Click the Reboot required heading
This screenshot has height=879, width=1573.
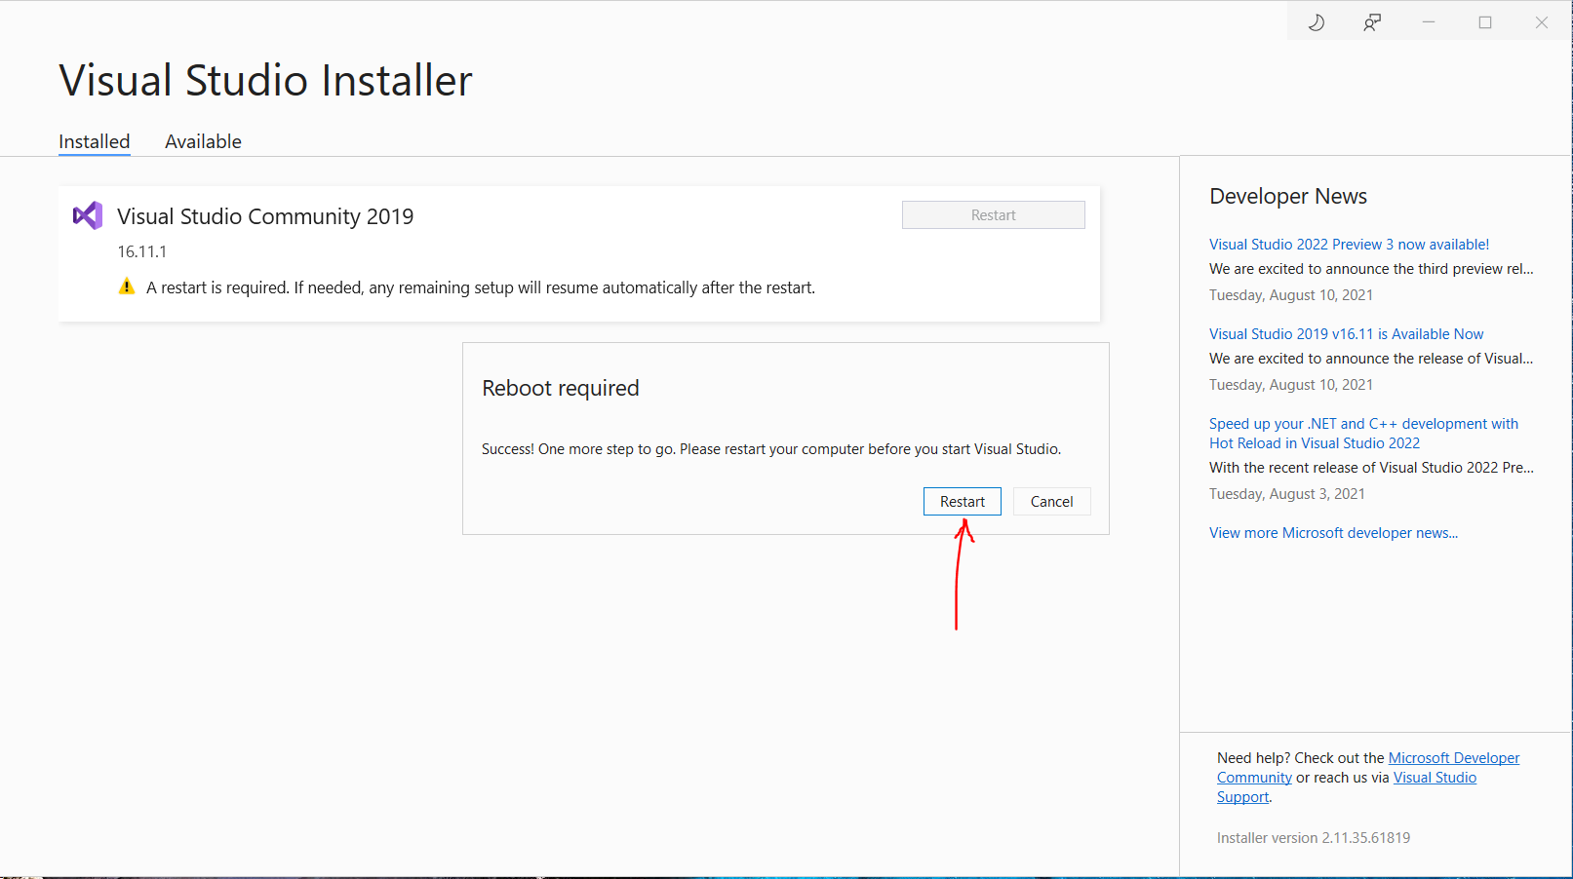pyautogui.click(x=561, y=388)
